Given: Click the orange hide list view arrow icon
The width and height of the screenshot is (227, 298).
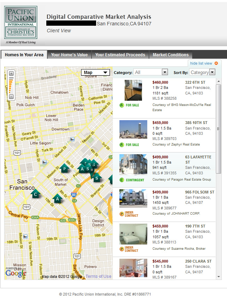Looking at the screenshot, I should [x=216, y=63].
